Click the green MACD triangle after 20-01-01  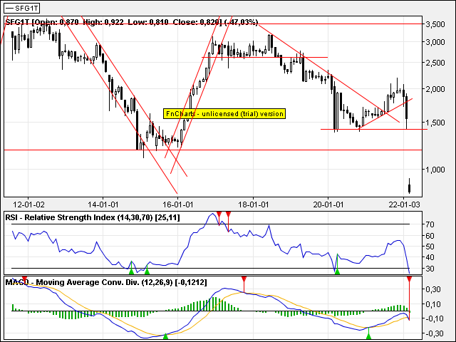click(x=369, y=336)
